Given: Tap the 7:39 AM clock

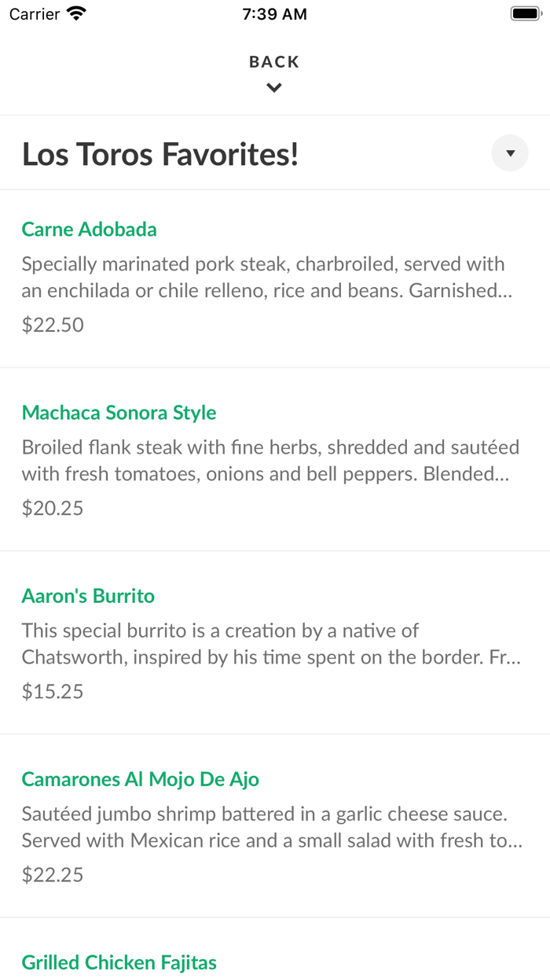Looking at the screenshot, I should 275,14.
